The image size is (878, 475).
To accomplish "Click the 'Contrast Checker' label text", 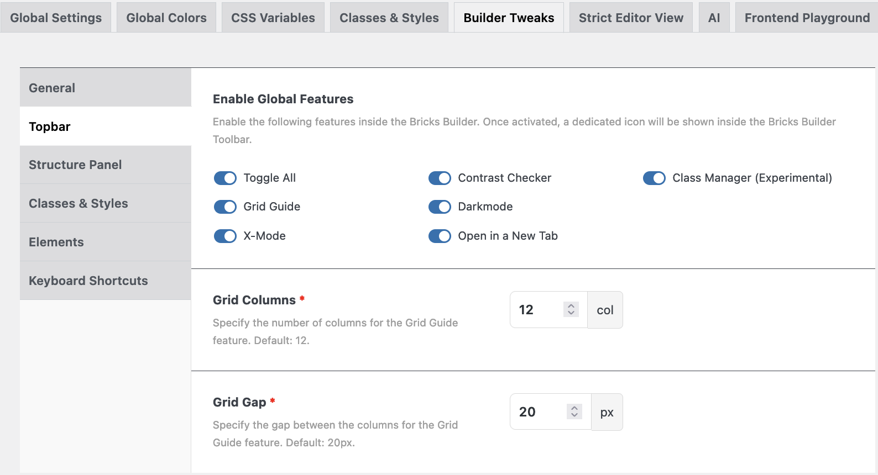I will coord(504,178).
